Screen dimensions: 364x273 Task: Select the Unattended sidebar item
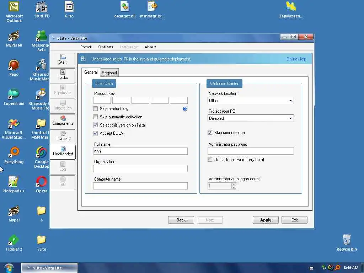coord(63,151)
